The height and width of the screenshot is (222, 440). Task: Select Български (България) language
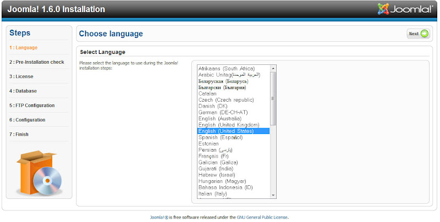233,87
